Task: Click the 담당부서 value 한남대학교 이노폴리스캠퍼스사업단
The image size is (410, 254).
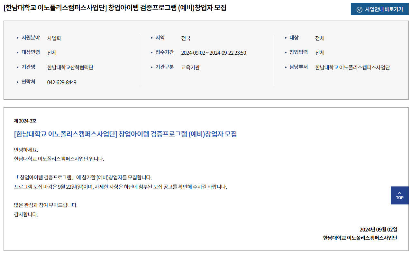Action: [352, 68]
